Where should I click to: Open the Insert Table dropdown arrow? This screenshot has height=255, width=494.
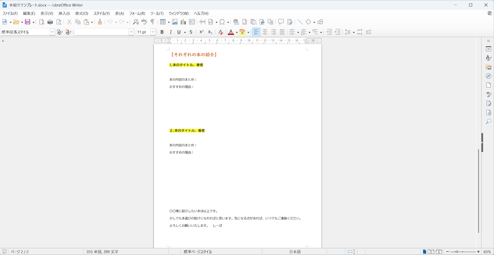coord(168,22)
